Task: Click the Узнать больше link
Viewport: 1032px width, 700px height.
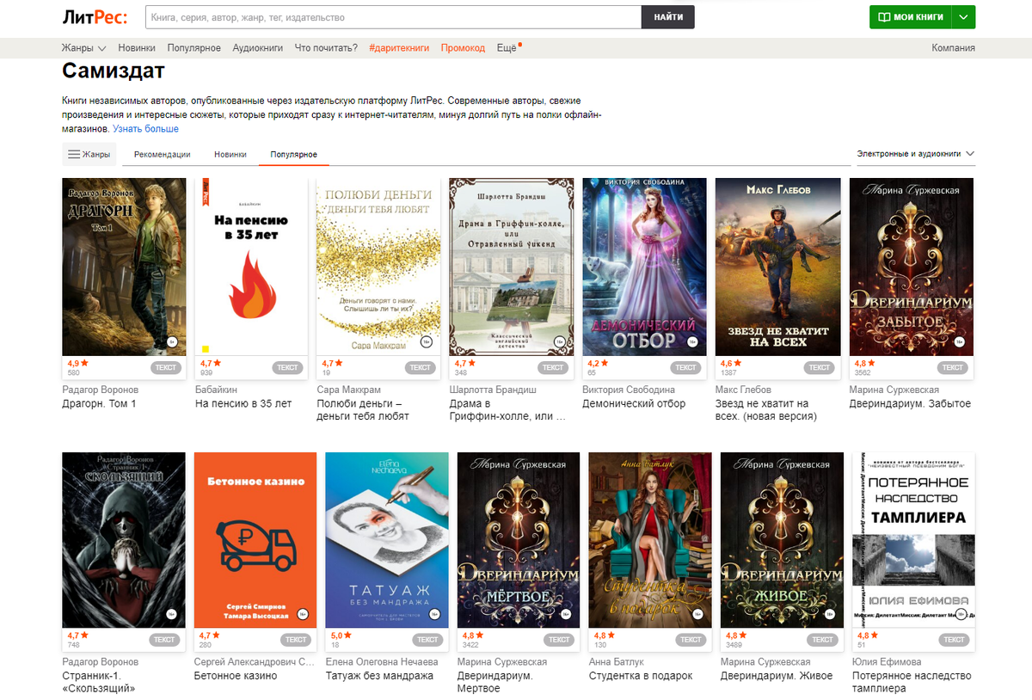Action: [145, 129]
